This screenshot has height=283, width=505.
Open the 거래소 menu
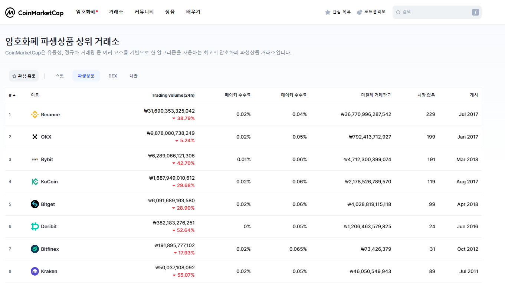[116, 12]
